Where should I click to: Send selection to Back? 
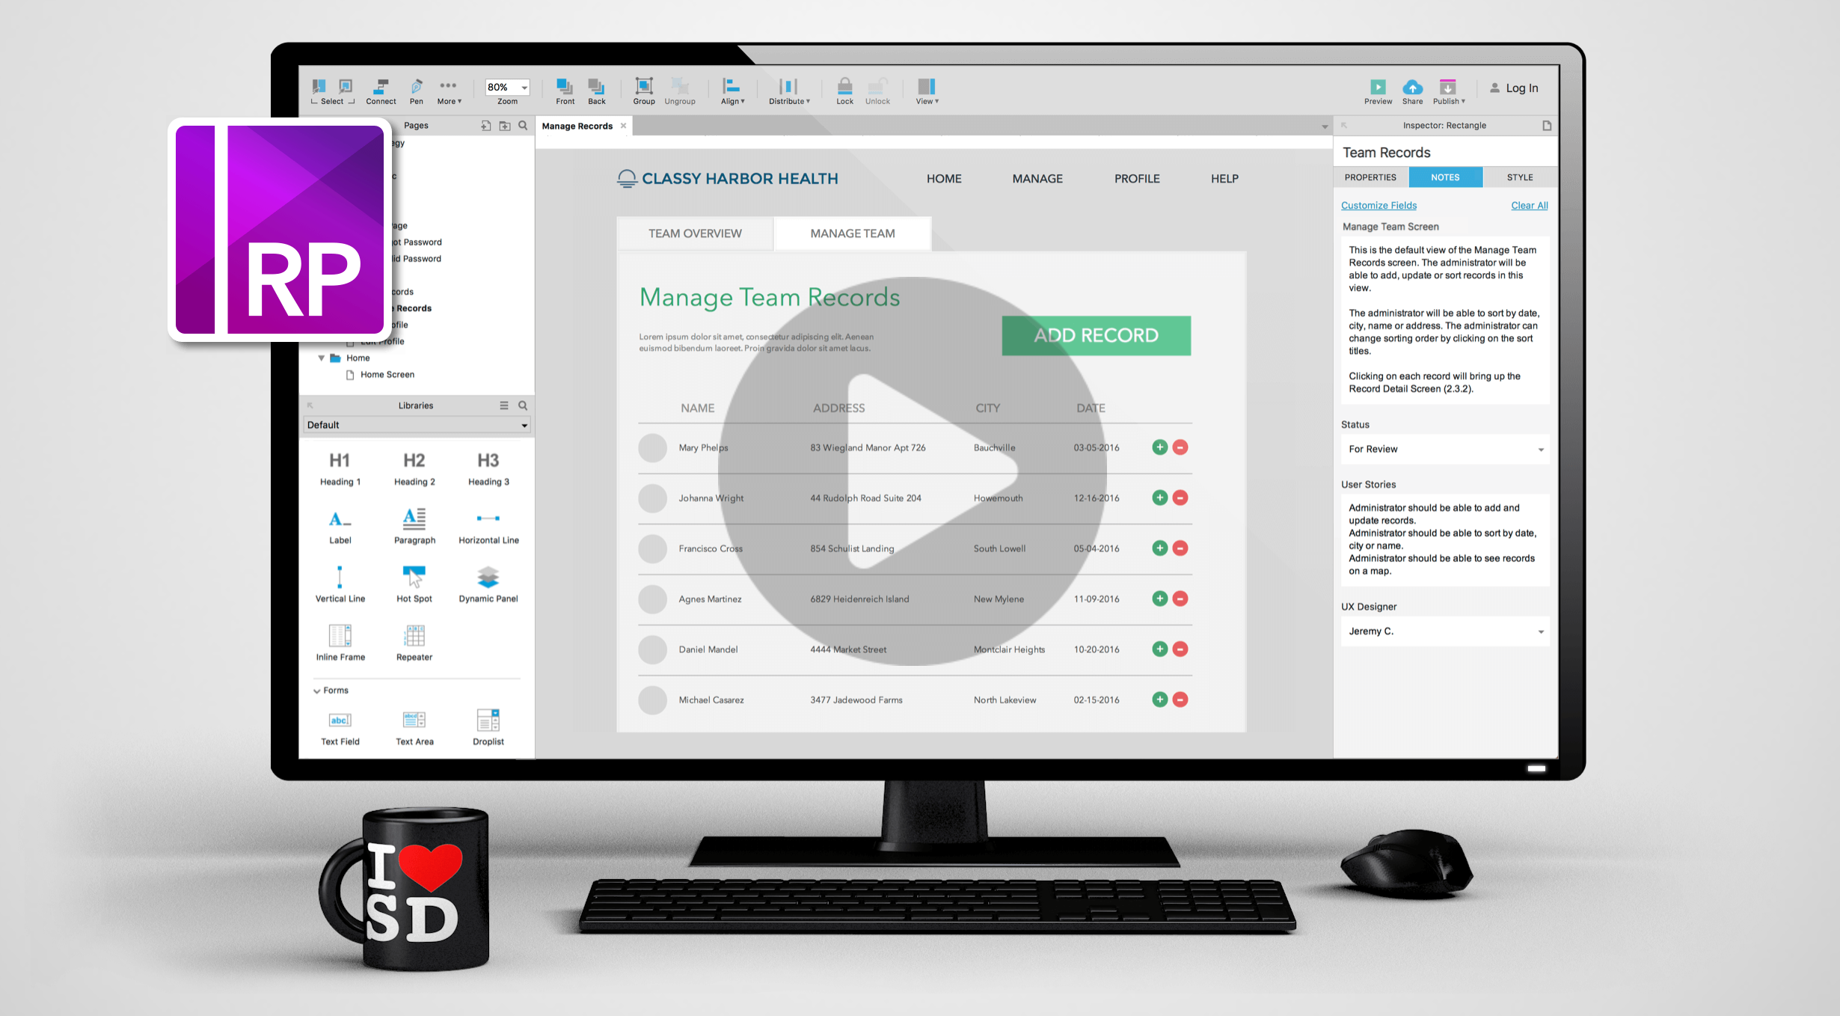click(596, 91)
